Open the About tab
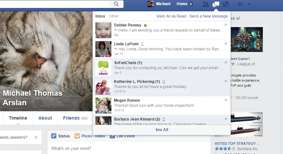This screenshot has height=154, width=283. (45, 118)
